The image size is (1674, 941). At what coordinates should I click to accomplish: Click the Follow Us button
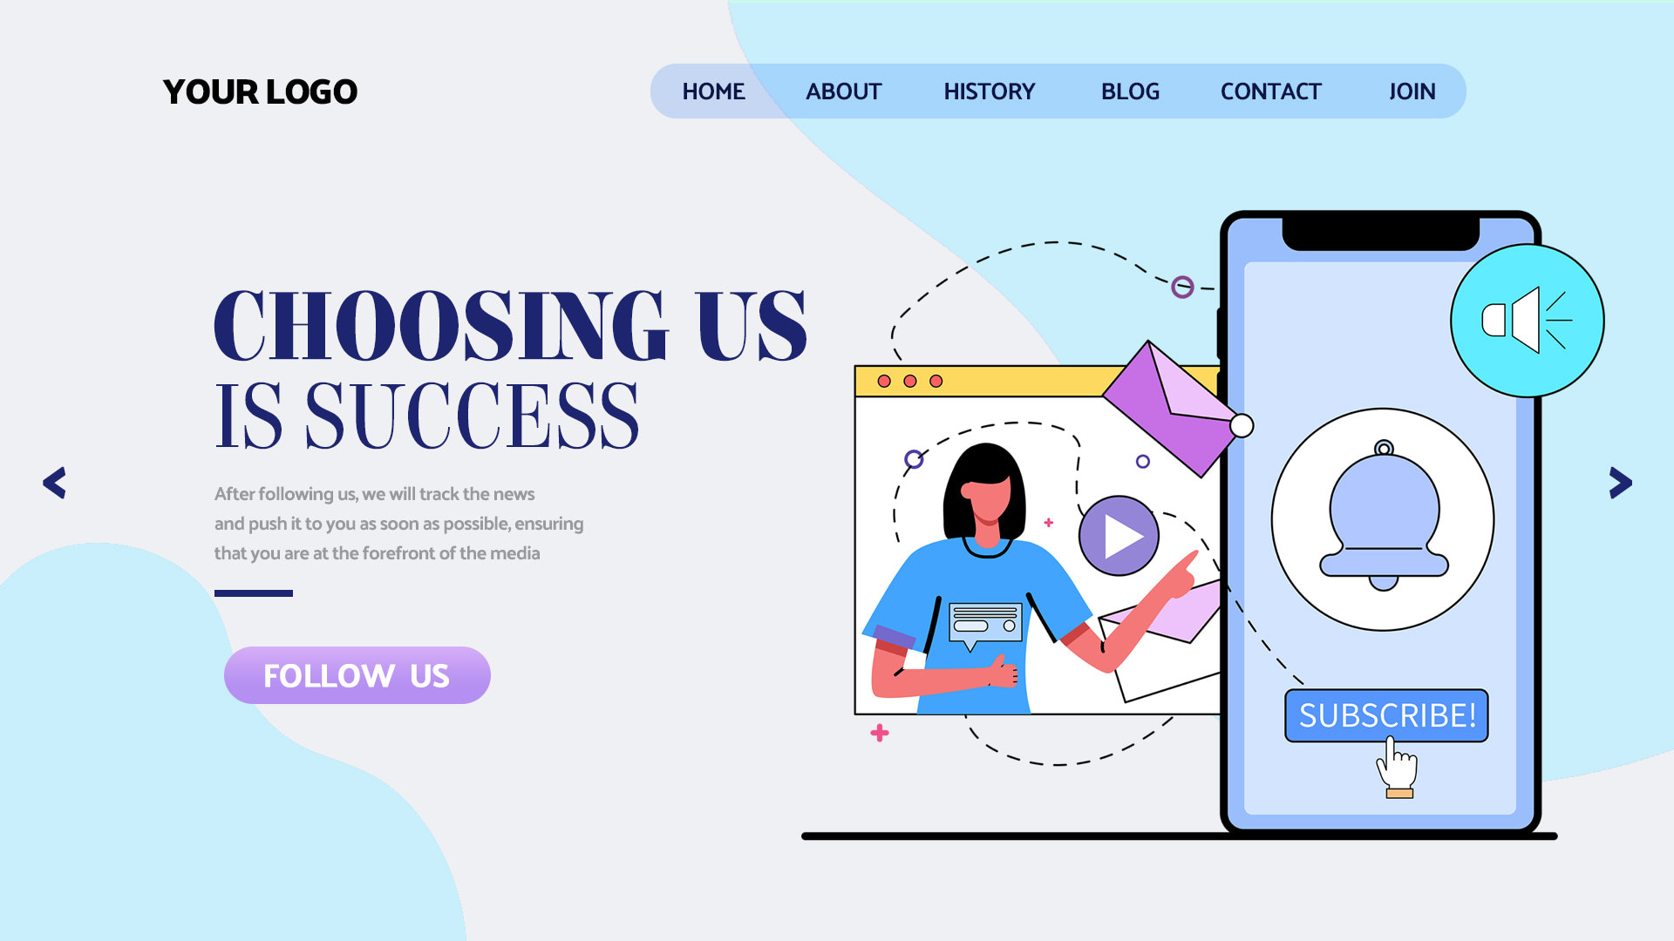pyautogui.click(x=357, y=675)
